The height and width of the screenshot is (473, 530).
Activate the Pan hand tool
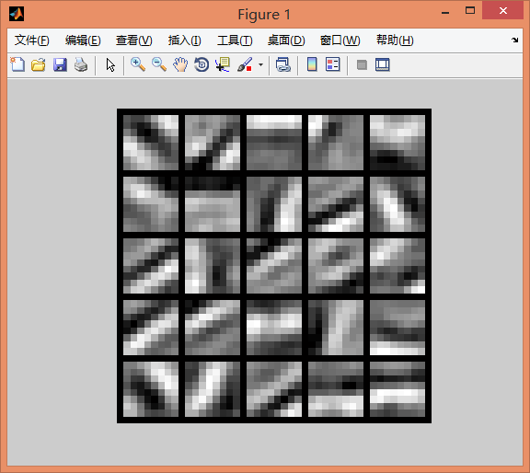point(180,64)
